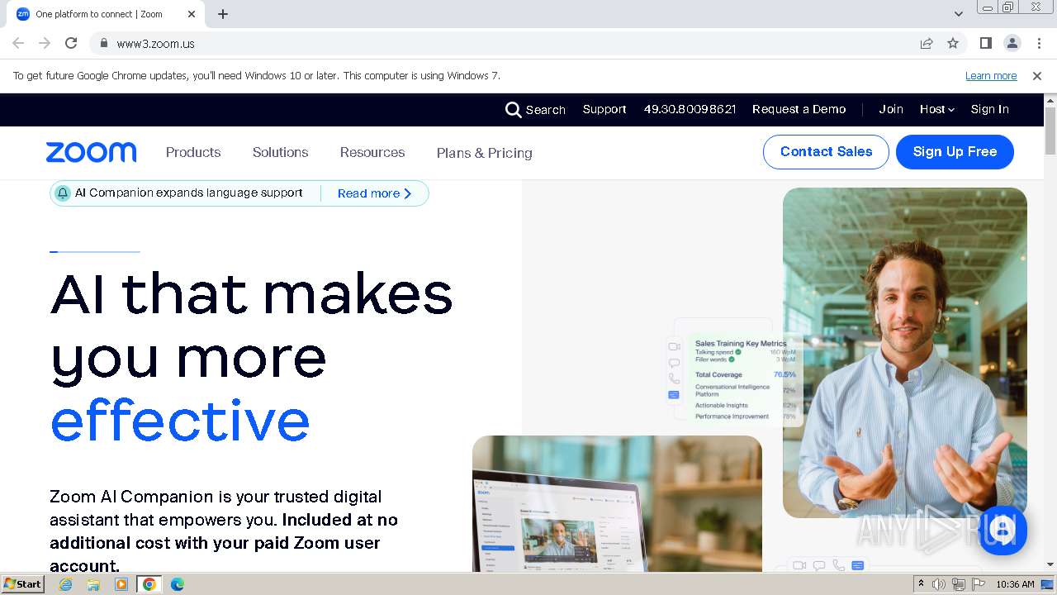The height and width of the screenshot is (595, 1057).
Task: Open the side panel icon
Action: (x=986, y=43)
